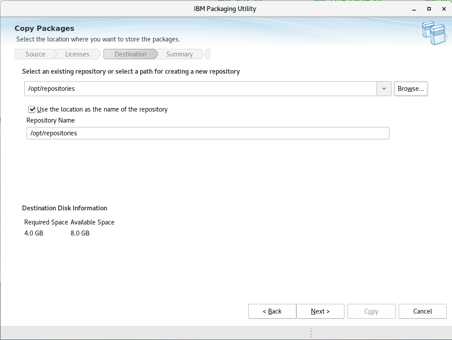This screenshot has height=340, width=452.
Task: Click the package servers icon in banner
Action: click(x=434, y=33)
